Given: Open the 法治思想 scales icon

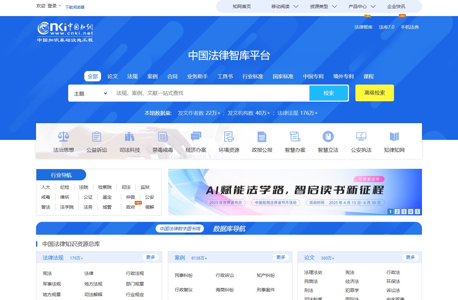Looking at the screenshot, I should (x=63, y=137).
